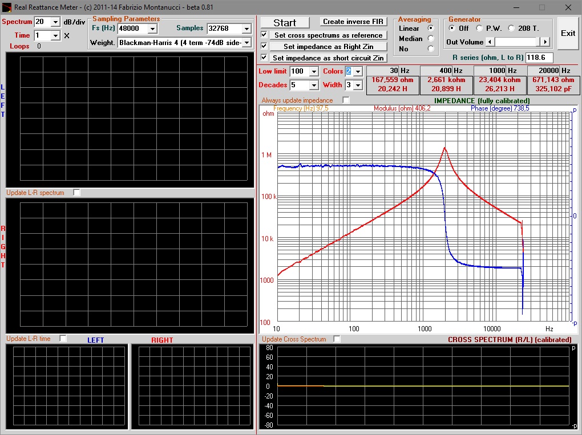Viewport: 582px width, 435px height.
Task: Open the Time multiplier dropdown
Action: coord(55,35)
